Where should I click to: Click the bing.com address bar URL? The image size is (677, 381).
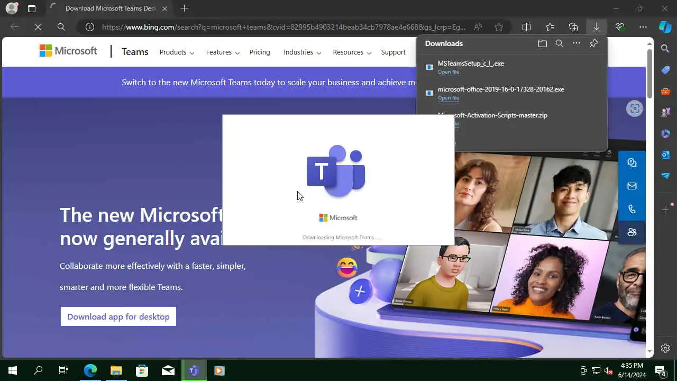coord(283,27)
